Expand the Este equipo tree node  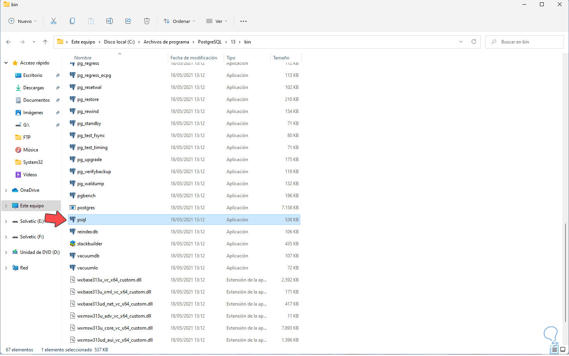point(6,206)
